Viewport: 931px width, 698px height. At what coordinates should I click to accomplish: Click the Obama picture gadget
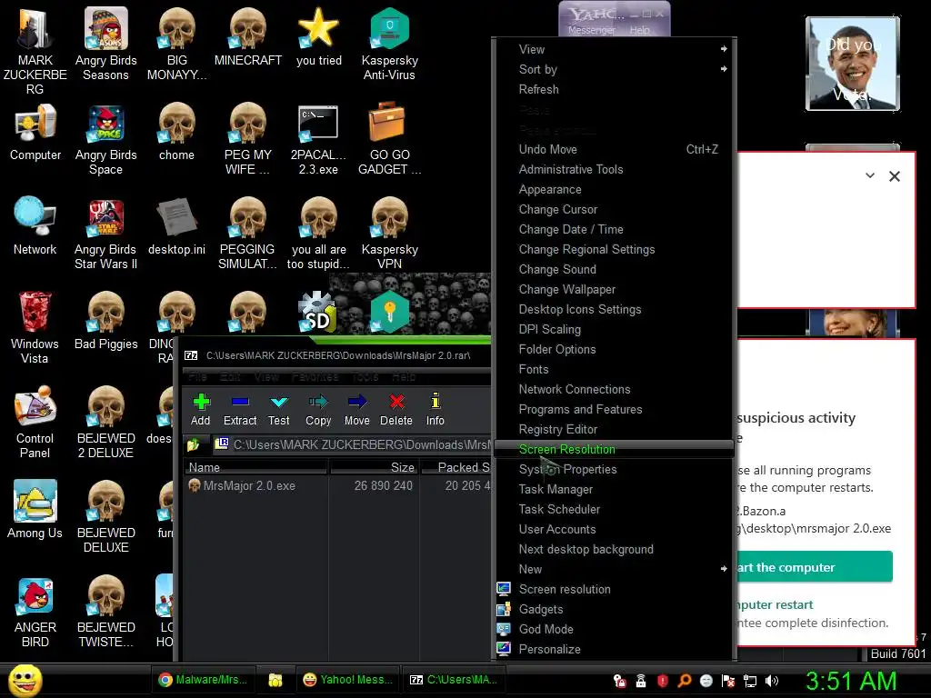852,64
